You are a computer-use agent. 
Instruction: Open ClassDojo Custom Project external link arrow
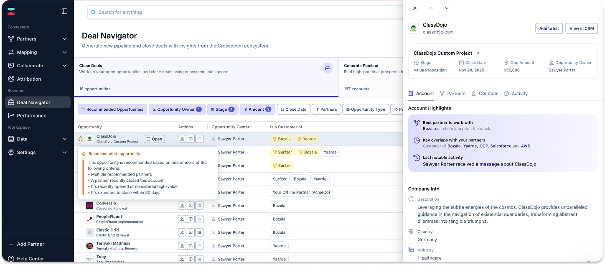478,53
